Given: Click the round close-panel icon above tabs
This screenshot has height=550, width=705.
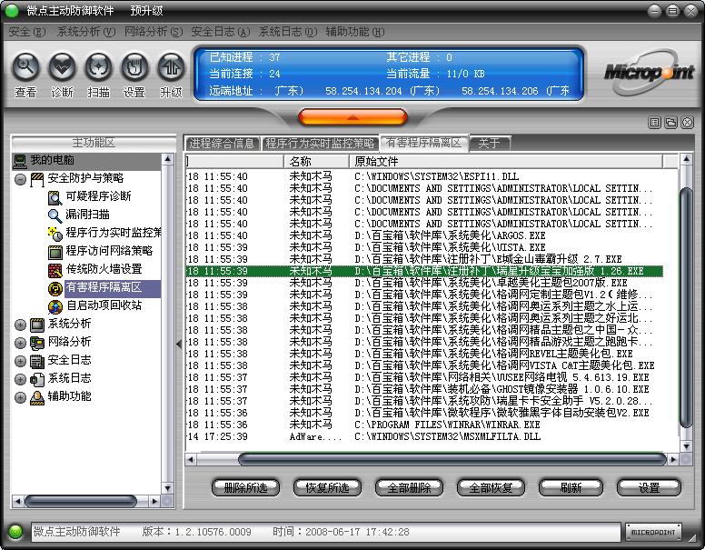Looking at the screenshot, I should [687, 122].
